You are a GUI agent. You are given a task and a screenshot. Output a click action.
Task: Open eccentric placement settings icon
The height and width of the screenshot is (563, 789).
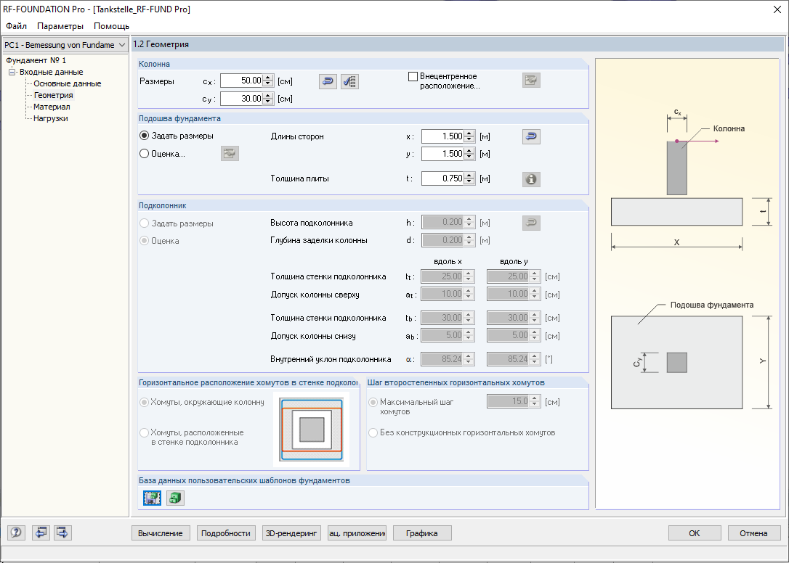(x=531, y=80)
